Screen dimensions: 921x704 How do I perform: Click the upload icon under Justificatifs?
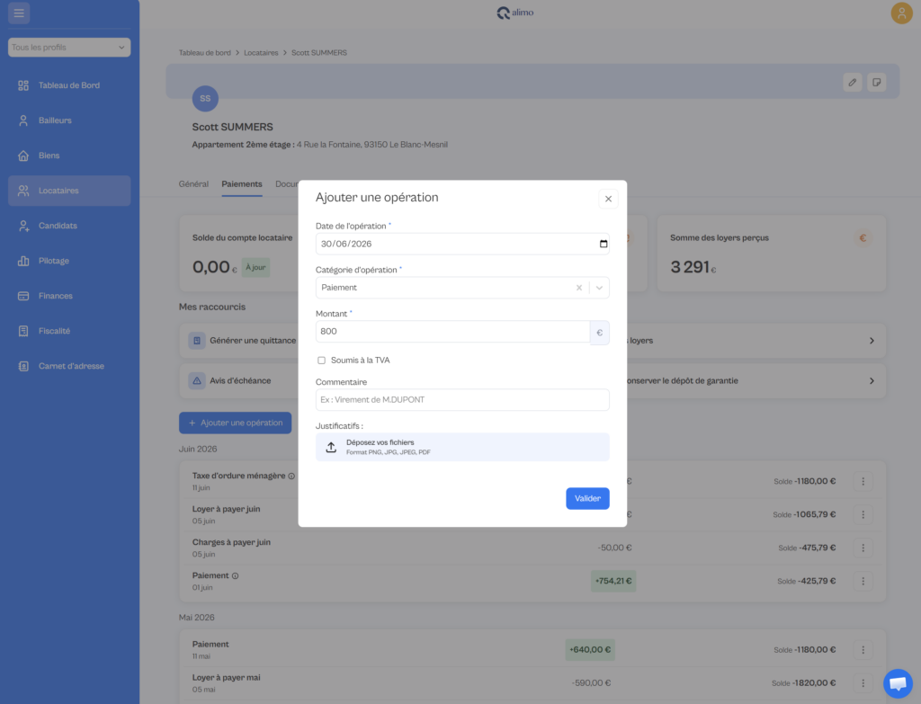pos(331,448)
